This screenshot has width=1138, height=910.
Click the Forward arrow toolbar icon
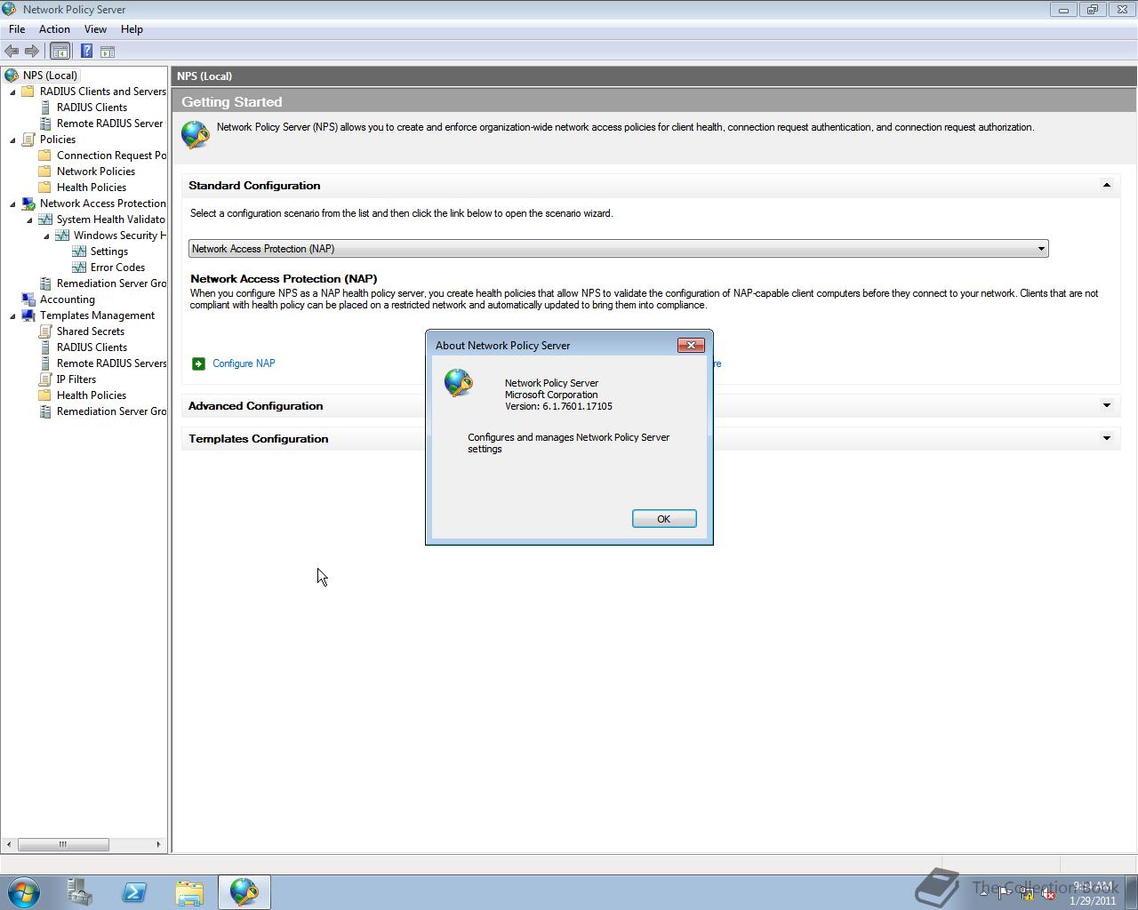click(x=32, y=52)
